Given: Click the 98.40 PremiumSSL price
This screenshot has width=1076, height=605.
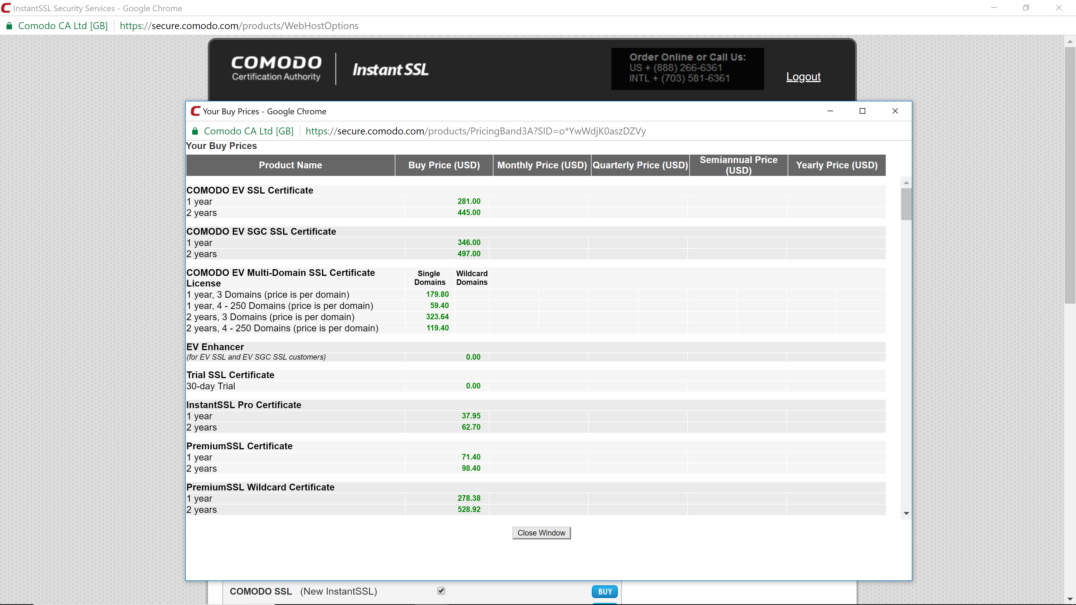Looking at the screenshot, I should coord(471,469).
